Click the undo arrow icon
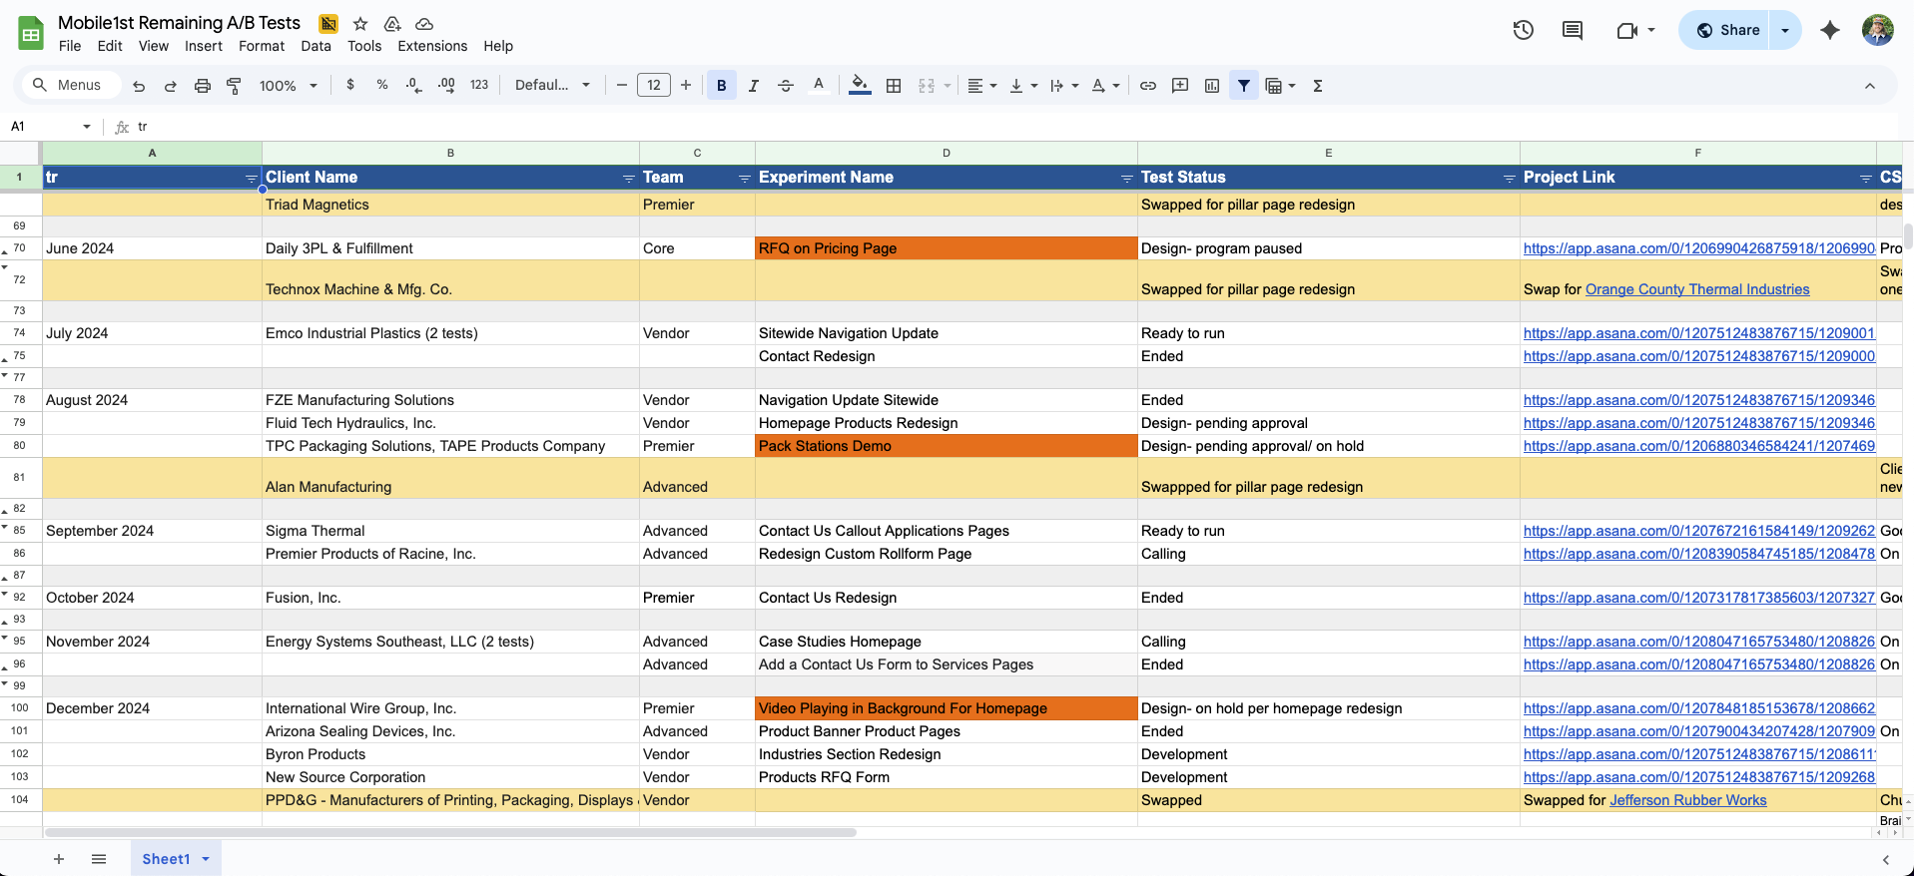The image size is (1914, 876). (x=139, y=86)
